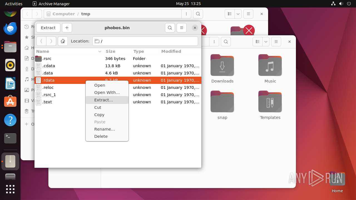
Task: Choose Rename... from context menu
Action: click(107, 129)
